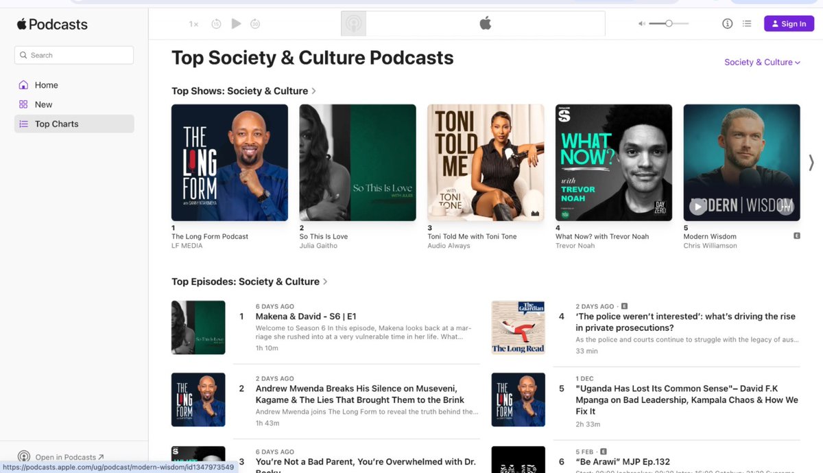Image resolution: width=823 pixels, height=473 pixels.
Task: Click Top Society & Culture Podcasts heading
Action: pyautogui.click(x=313, y=58)
